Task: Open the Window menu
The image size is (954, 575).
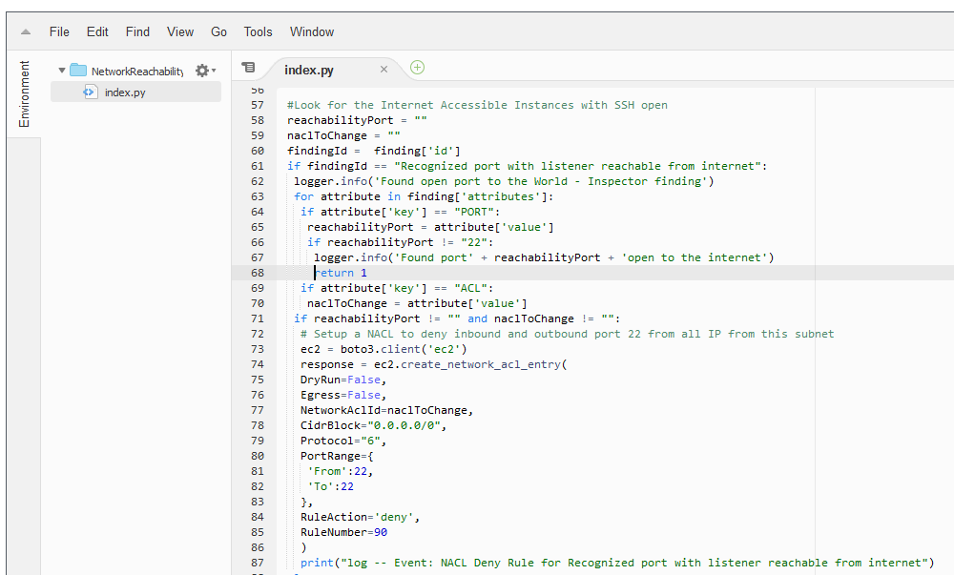Action: (x=312, y=31)
